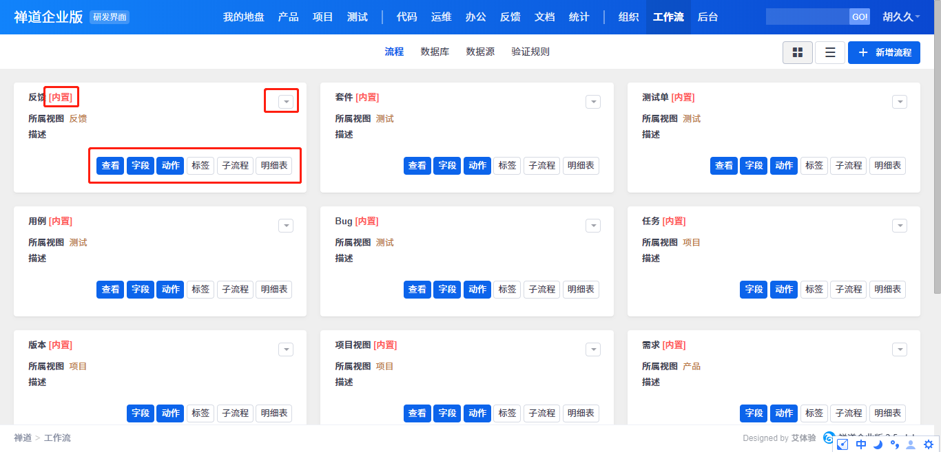Open the 套件 card dropdown arrow
The image size is (941, 452).
click(593, 102)
